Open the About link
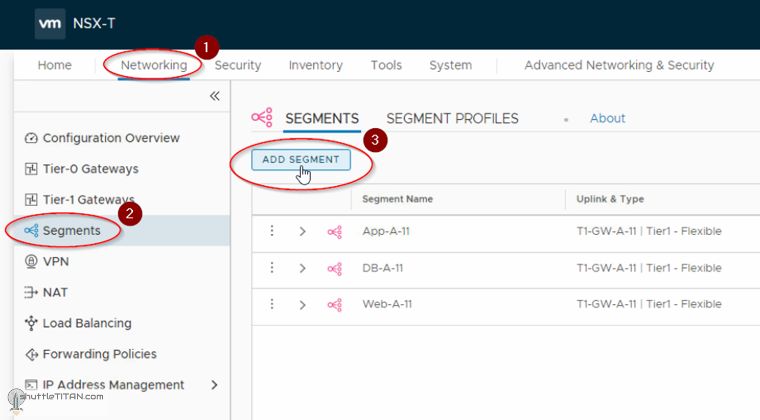 click(x=607, y=119)
